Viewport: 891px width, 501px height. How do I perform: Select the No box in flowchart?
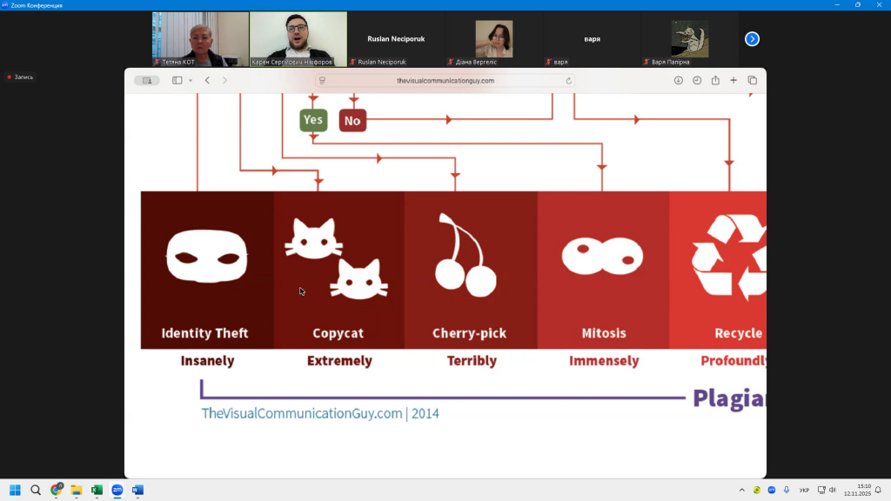(352, 121)
